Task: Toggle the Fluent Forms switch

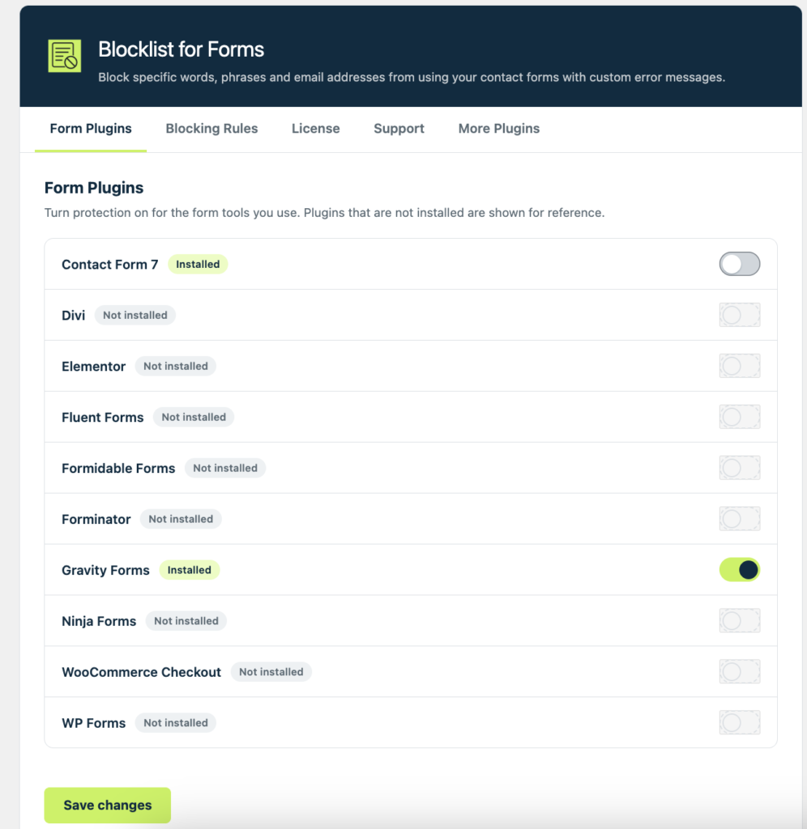Action: [739, 417]
